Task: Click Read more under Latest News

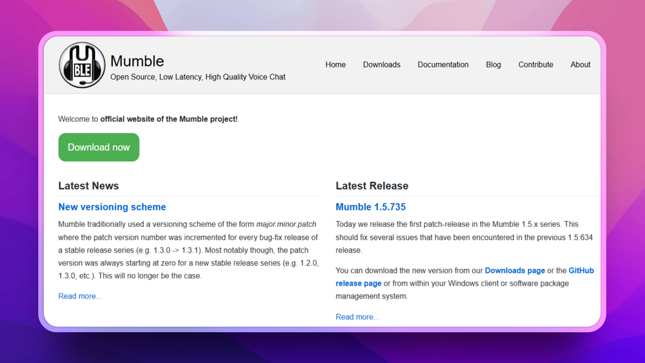Action: pos(80,296)
